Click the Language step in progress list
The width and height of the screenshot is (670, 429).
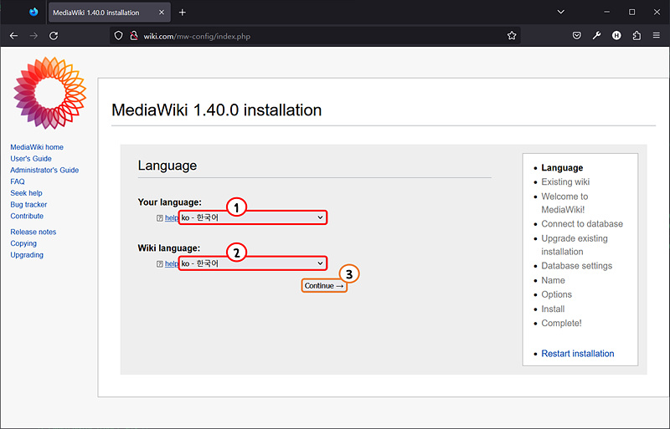pyautogui.click(x=562, y=168)
